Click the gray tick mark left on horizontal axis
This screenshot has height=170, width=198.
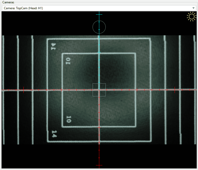click(23, 90)
